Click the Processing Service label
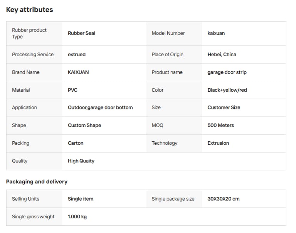This screenshot has height=233, width=296. point(33,54)
